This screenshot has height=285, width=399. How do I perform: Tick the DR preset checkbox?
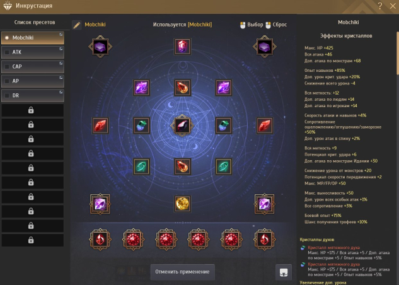click(7, 95)
